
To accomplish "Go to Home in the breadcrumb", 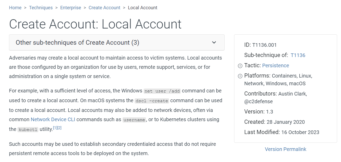I will point(15,8).
